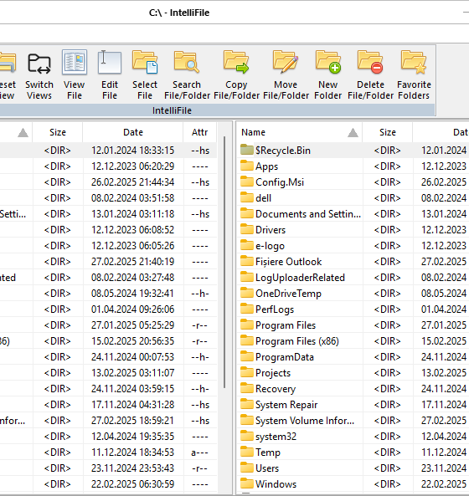The width and height of the screenshot is (469, 496).
Task: Click the Copy File/Folder icon
Action: 236,62
